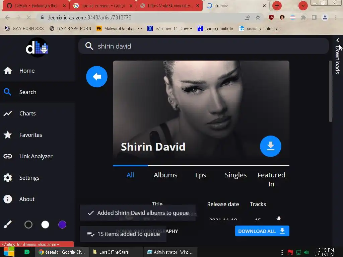343x257 pixels.
Task: Click the round download button on artist banner
Action: (x=271, y=146)
